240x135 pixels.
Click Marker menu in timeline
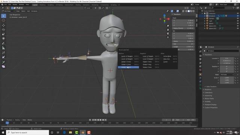pyautogui.click(x=30, y=120)
